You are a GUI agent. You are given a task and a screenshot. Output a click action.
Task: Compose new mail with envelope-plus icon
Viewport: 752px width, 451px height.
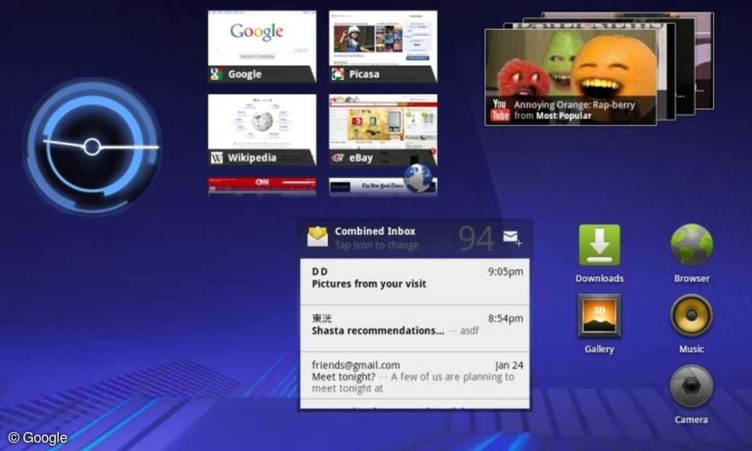pyautogui.click(x=513, y=237)
